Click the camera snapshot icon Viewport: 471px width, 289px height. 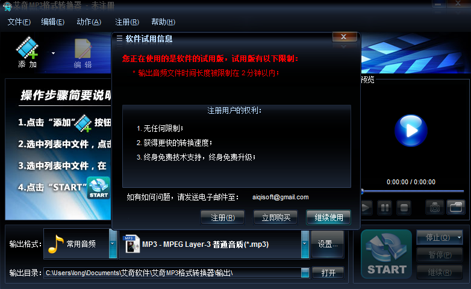point(435,207)
